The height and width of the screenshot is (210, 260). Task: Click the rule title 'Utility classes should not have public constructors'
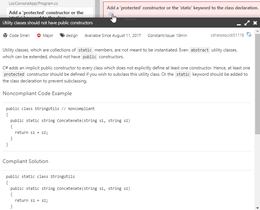coord(48,23)
